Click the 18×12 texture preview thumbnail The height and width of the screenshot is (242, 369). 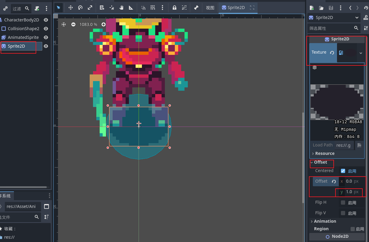[x=337, y=102]
